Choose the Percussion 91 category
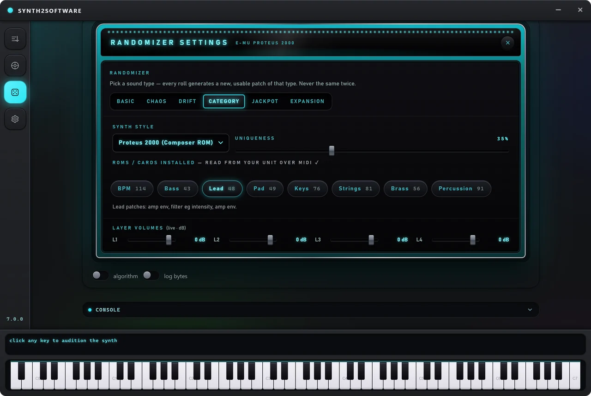The width and height of the screenshot is (591, 396). click(x=461, y=189)
